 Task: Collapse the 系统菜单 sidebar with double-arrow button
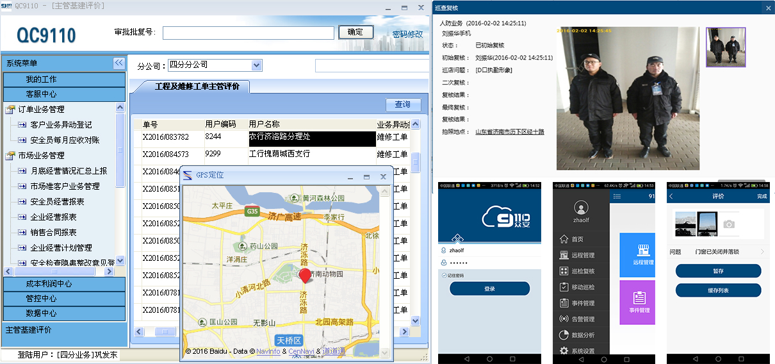(x=118, y=63)
